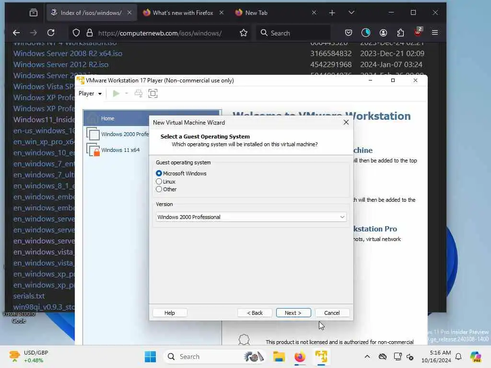491x368 pixels.
Task: Click the taskbar Search box
Action: click(214, 356)
